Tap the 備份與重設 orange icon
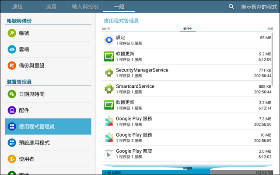Image resolution: width=280 pixels, height=175 pixels. point(12,65)
